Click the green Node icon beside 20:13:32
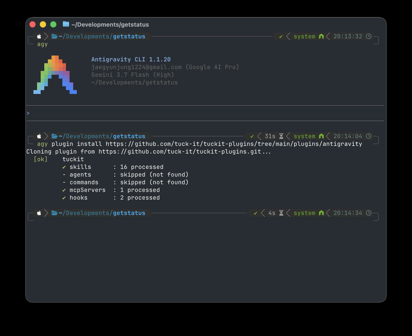 point(321,36)
